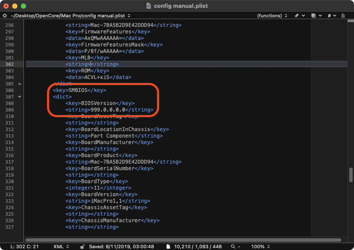Open the gear text options menu

4,16
